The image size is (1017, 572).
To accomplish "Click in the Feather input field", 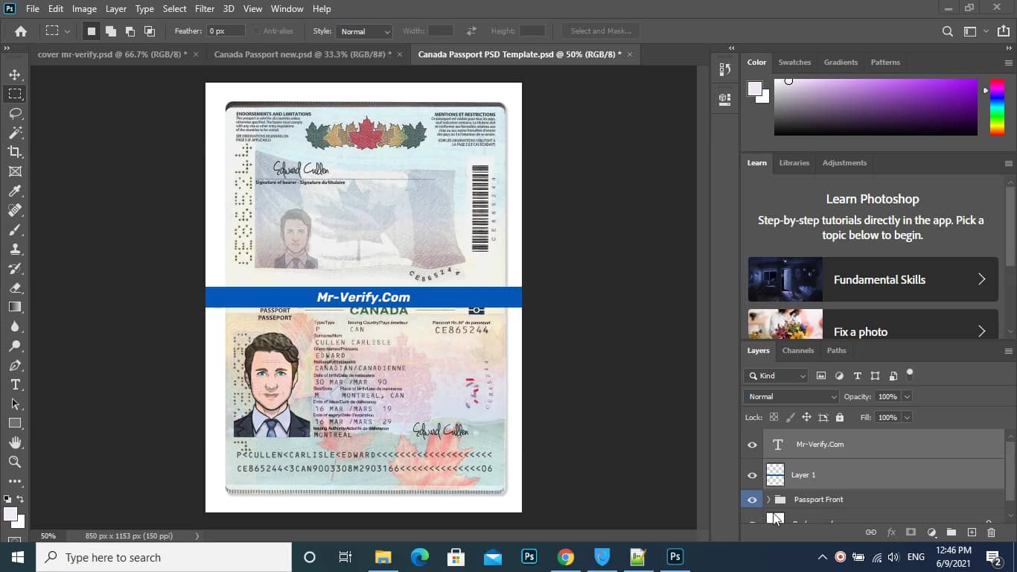I will [x=226, y=31].
